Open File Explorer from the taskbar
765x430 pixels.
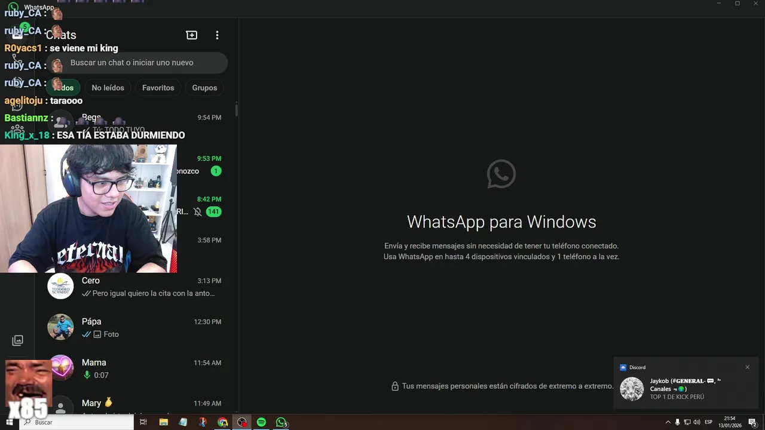[x=163, y=422]
